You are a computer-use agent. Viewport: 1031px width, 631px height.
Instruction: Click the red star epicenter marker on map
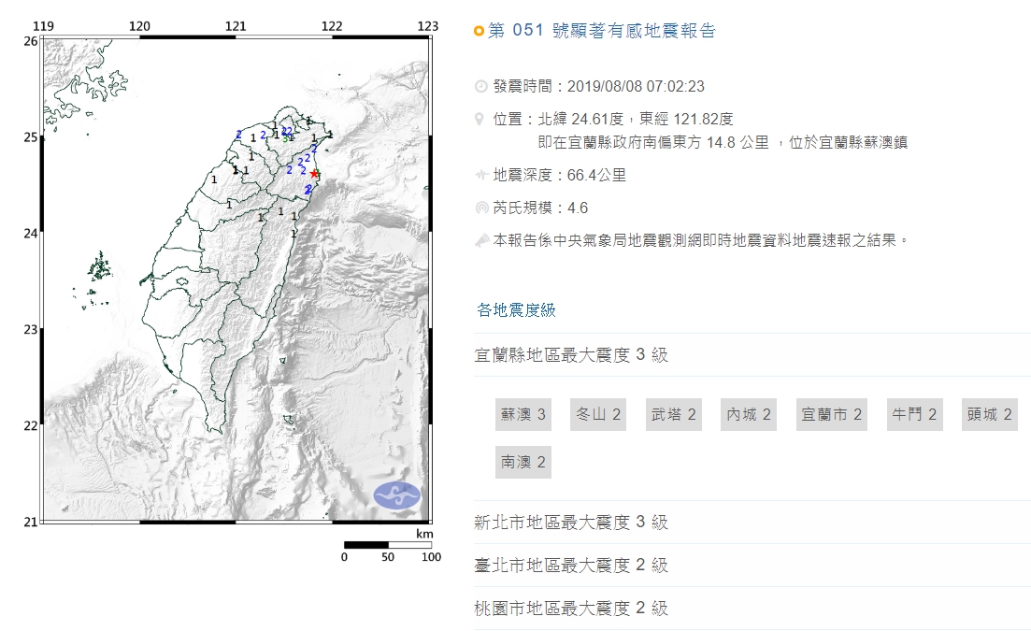coord(314,174)
